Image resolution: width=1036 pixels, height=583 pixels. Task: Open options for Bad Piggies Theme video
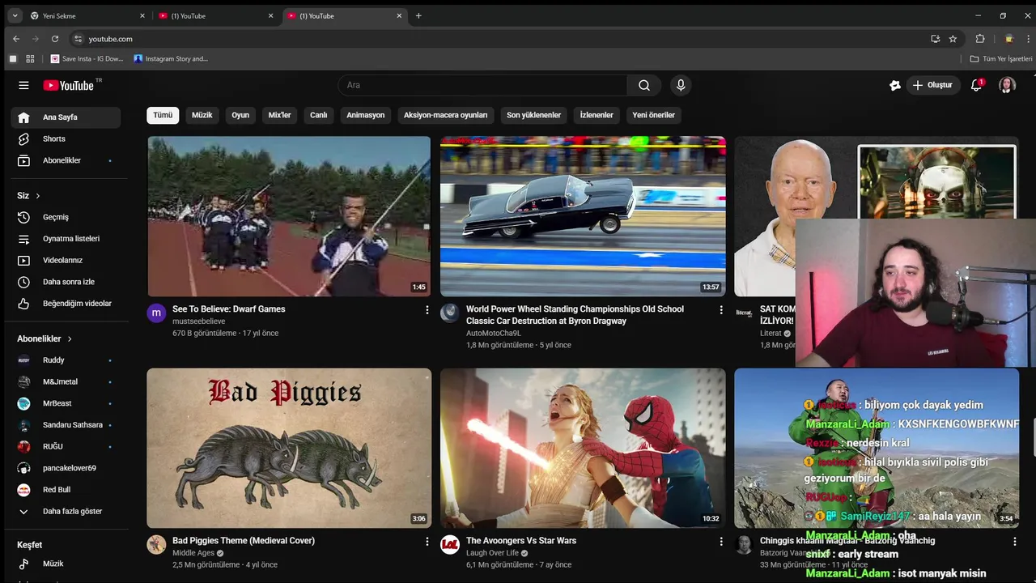(427, 541)
